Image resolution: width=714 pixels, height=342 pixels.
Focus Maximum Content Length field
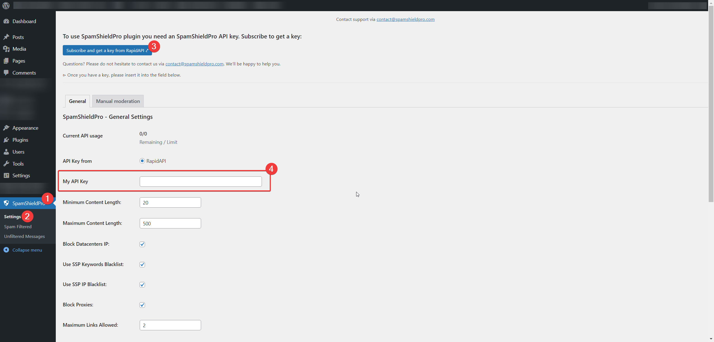[170, 223]
